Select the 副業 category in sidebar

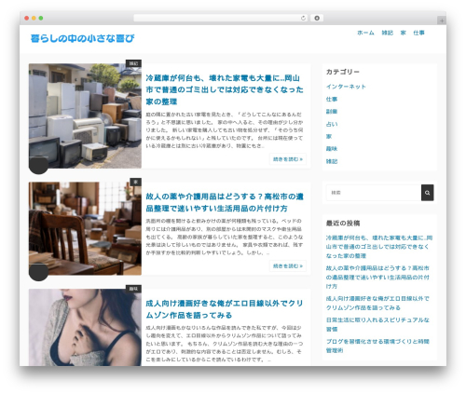pyautogui.click(x=332, y=112)
